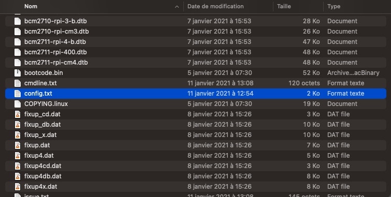Click type 'Archive...acBinary' of bootcode.bin

tap(353, 73)
